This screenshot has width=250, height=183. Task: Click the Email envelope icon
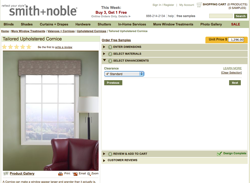click(75, 174)
